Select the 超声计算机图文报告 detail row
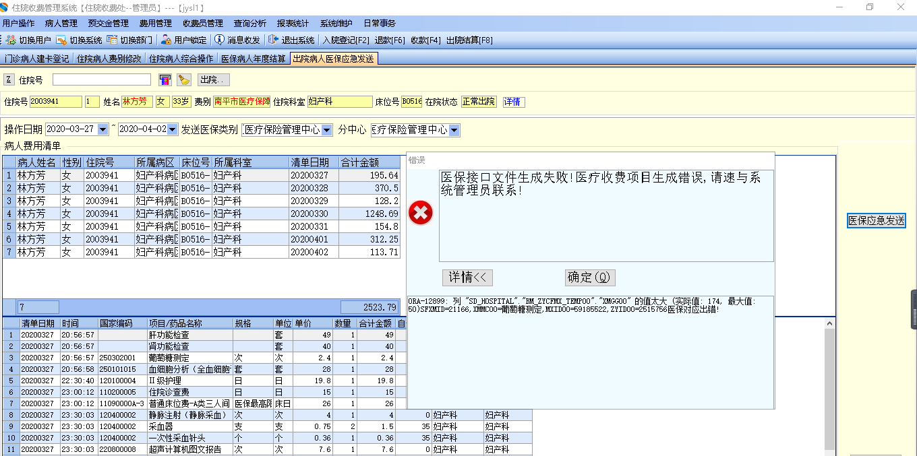The height and width of the screenshot is (456, 917). (x=267, y=449)
